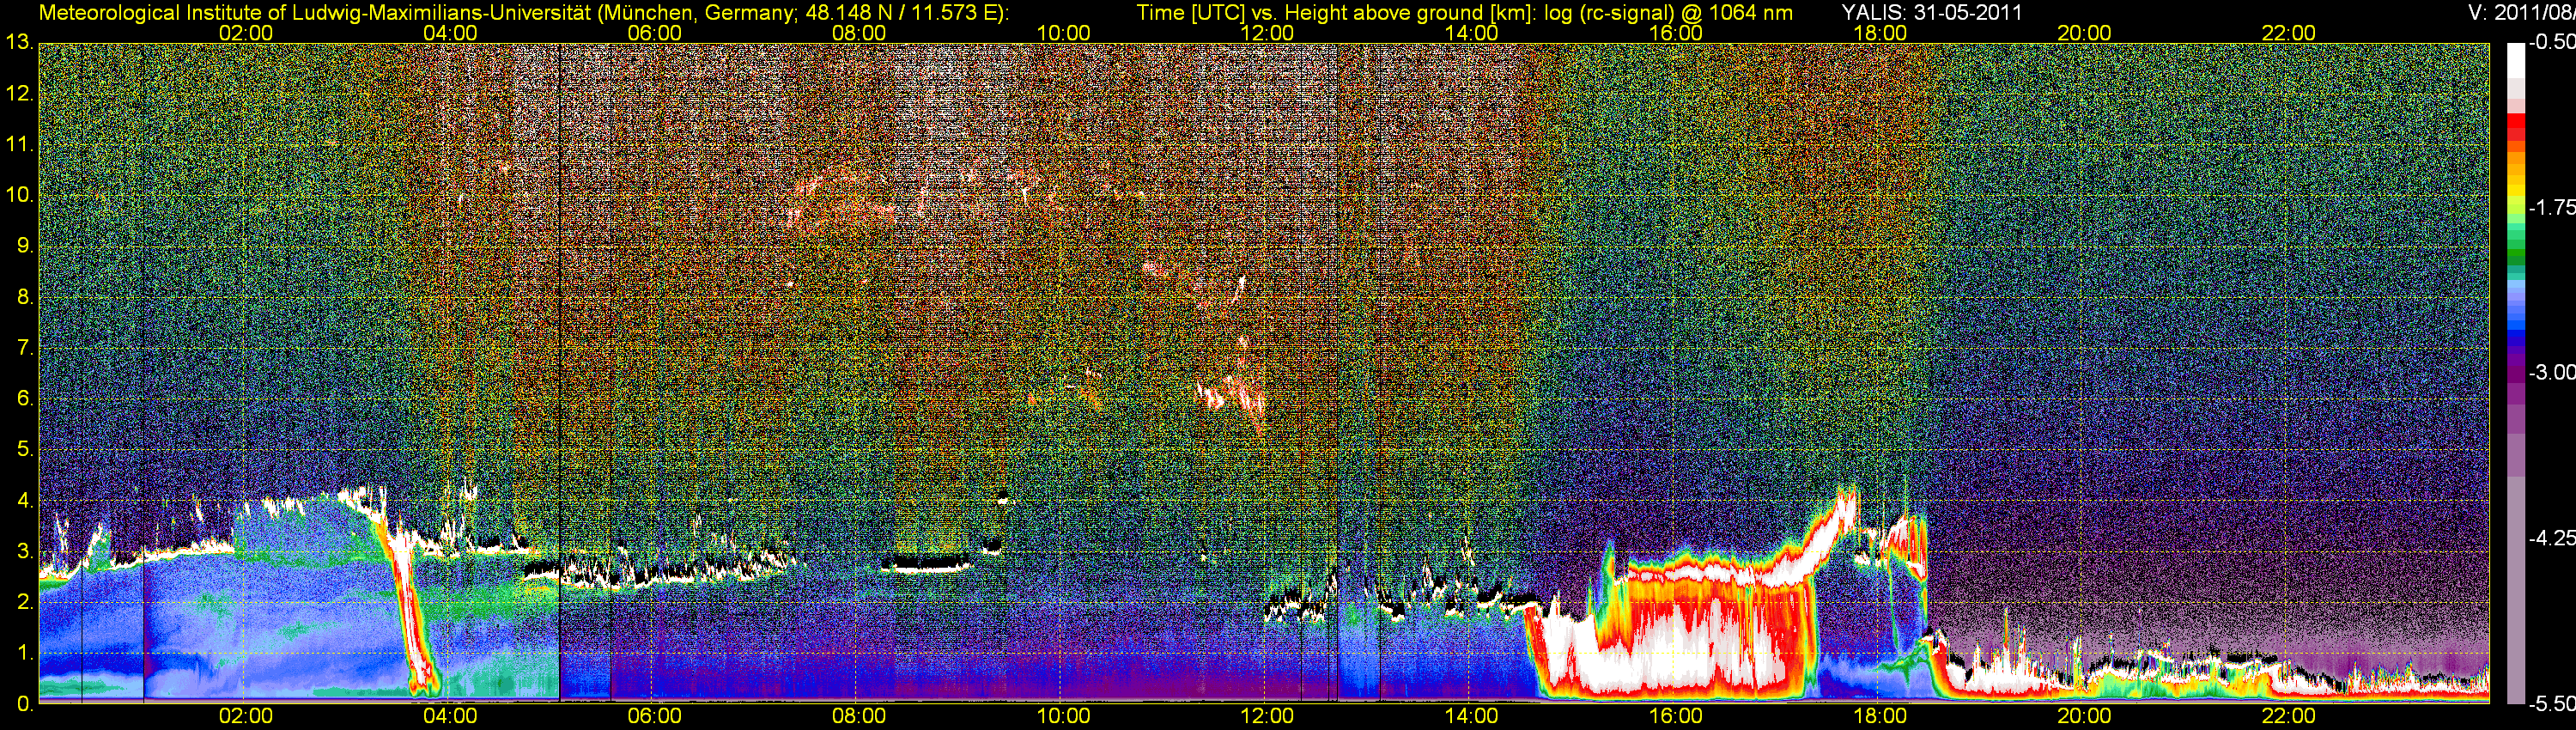This screenshot has width=2576, height=730.
Task: Click the -5.50 color scale value
Action: coord(2551,704)
